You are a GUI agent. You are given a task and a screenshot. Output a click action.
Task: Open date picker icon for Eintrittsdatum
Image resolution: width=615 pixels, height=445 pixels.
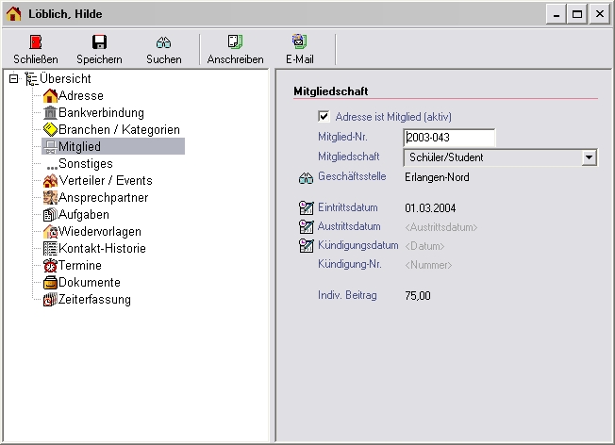tap(306, 208)
